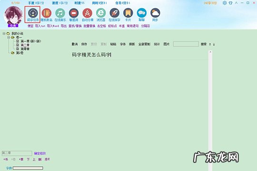This screenshot has height=171, width=257.
Task: Click 纠标点 to fix punctuation
Action: pyautogui.click(x=112, y=26)
